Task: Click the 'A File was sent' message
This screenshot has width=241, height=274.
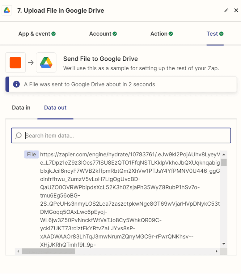Action: pyautogui.click(x=90, y=84)
